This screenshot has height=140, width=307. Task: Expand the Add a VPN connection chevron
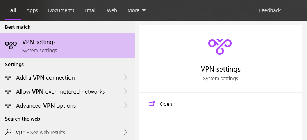[125, 78]
